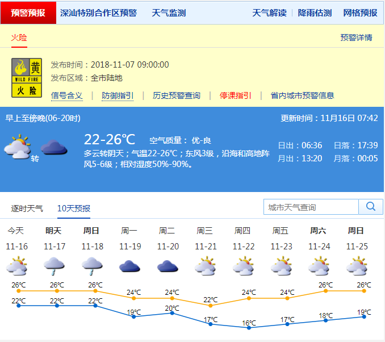Open the 预警详情 link
385x342 pixels.
click(x=356, y=37)
